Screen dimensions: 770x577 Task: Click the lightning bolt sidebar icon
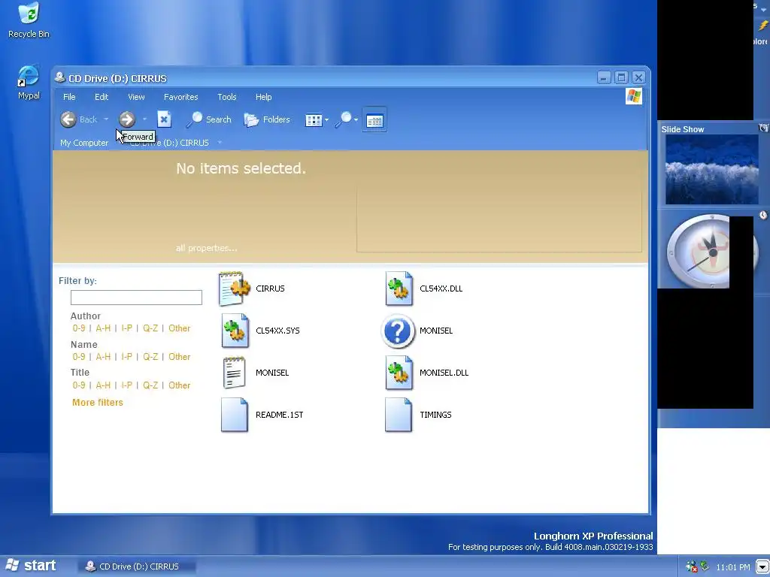point(762,26)
